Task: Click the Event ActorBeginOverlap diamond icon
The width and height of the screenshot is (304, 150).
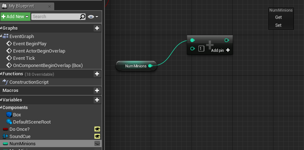Action: pos(9,51)
